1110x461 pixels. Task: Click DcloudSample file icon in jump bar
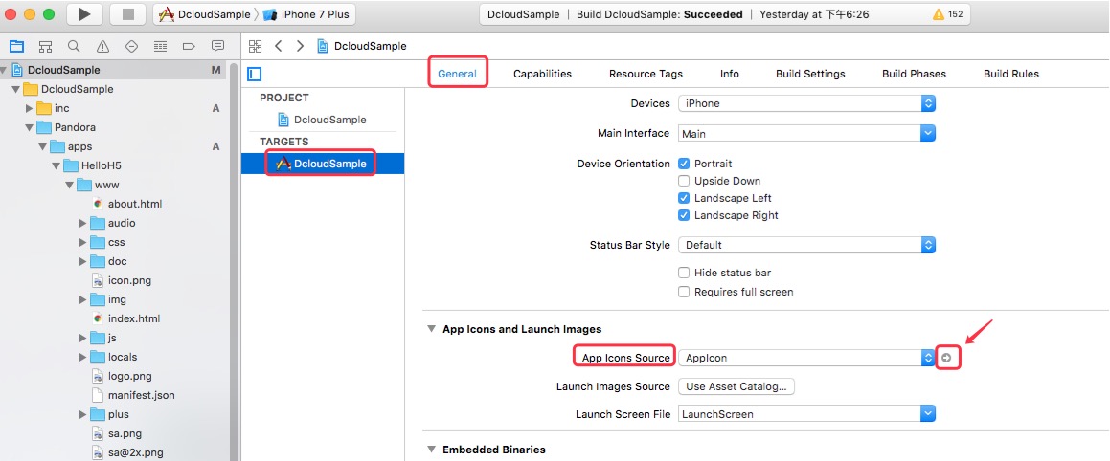pos(323,46)
